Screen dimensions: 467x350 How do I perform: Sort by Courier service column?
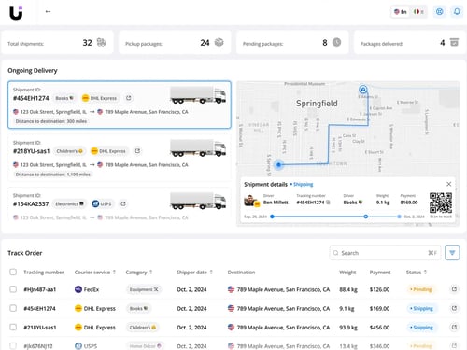(95, 273)
